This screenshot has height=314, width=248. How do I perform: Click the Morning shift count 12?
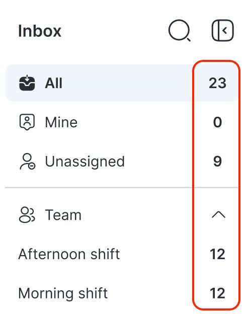(218, 293)
